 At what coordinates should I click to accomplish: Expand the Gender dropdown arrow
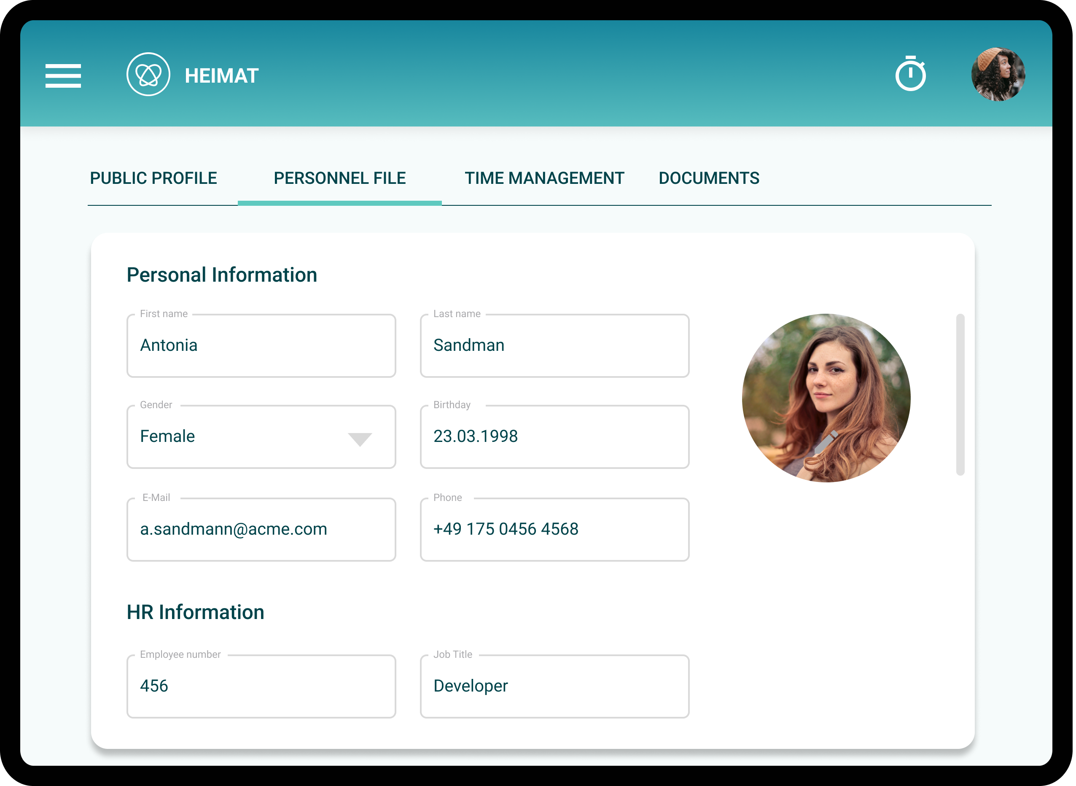360,440
